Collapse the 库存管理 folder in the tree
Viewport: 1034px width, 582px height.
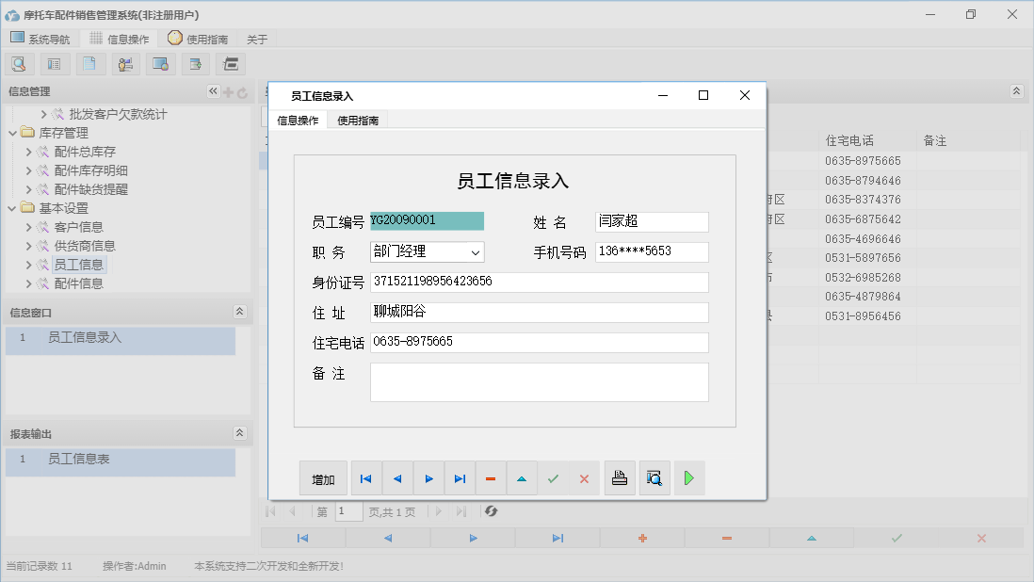(12, 132)
